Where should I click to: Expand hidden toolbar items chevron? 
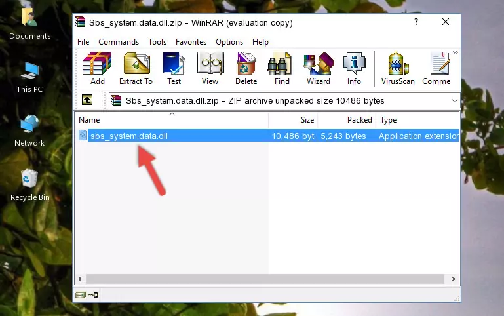(455, 53)
